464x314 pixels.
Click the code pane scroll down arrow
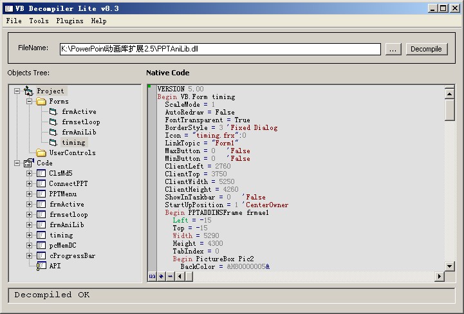tap(449, 266)
